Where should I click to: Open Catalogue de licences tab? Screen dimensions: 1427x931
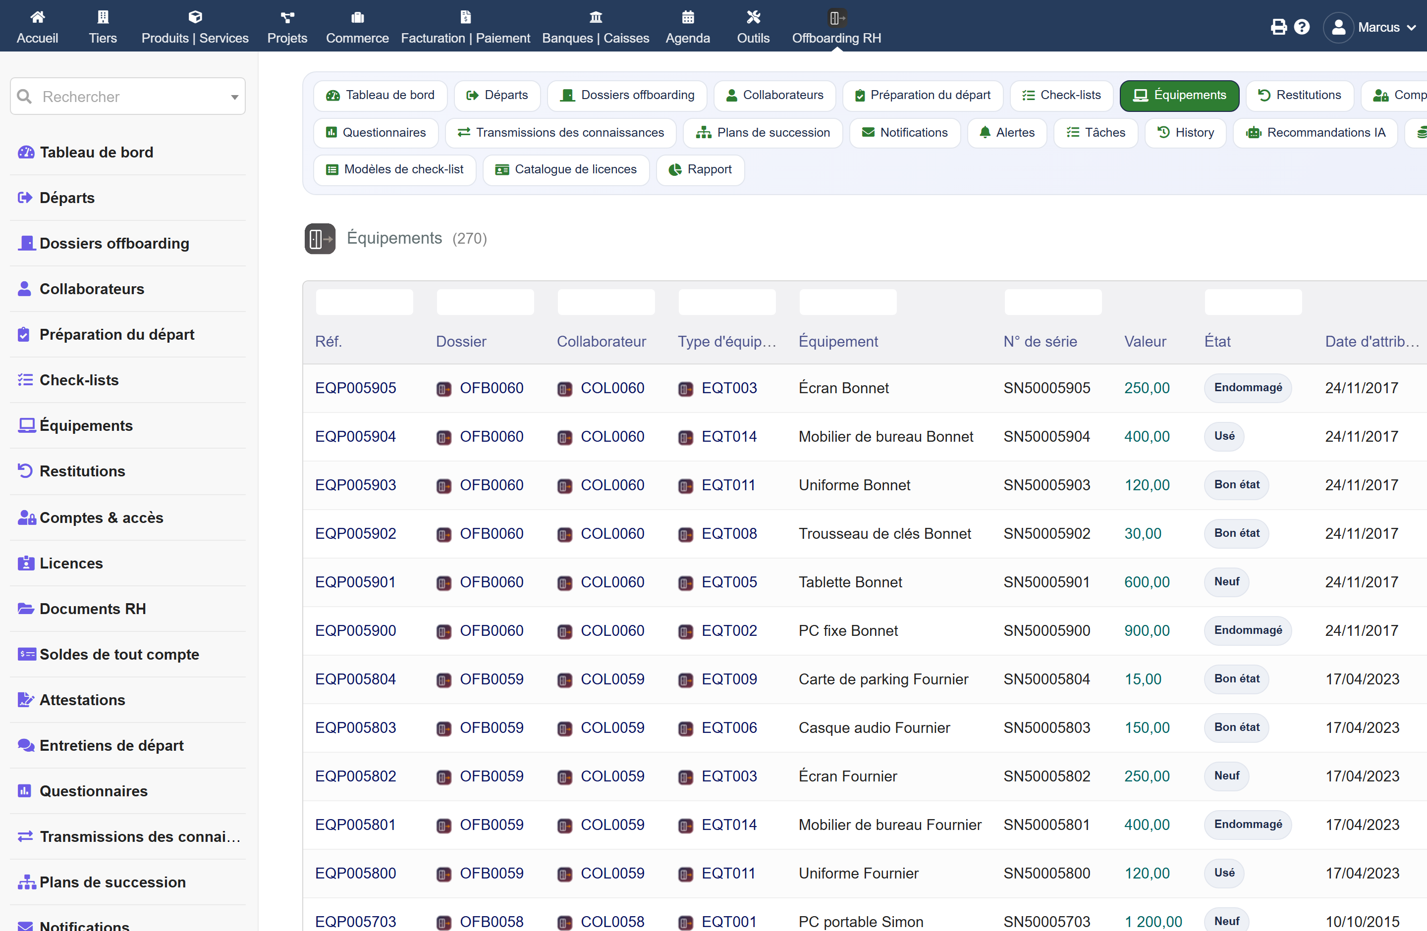(x=566, y=169)
